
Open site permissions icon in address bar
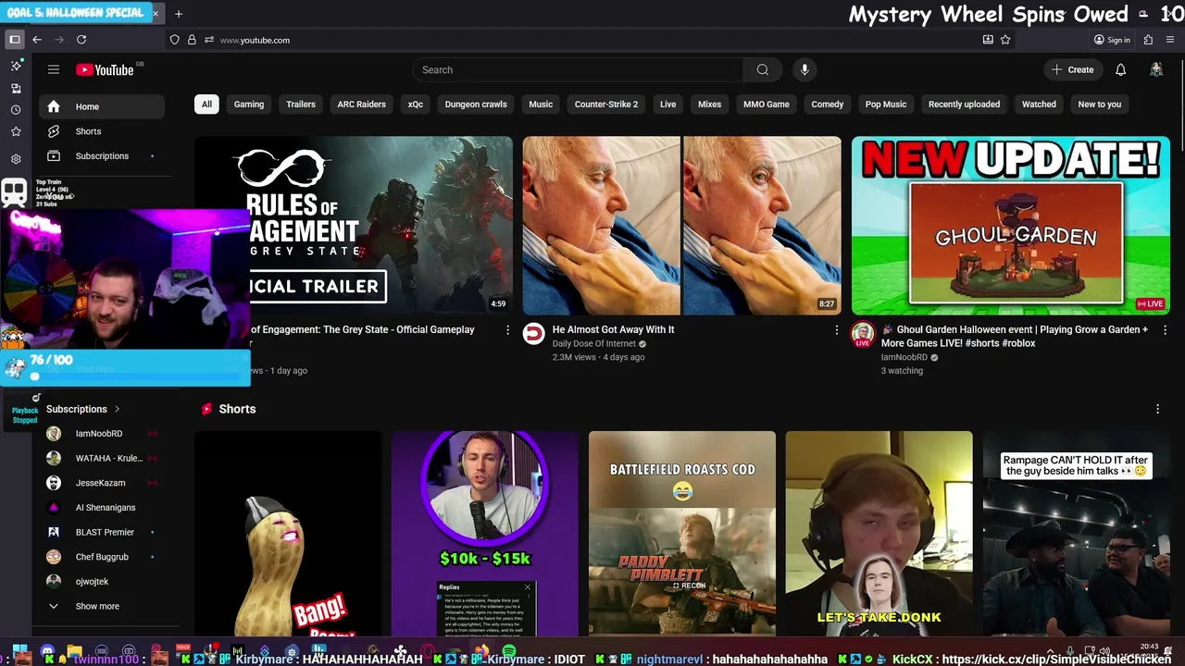(209, 40)
